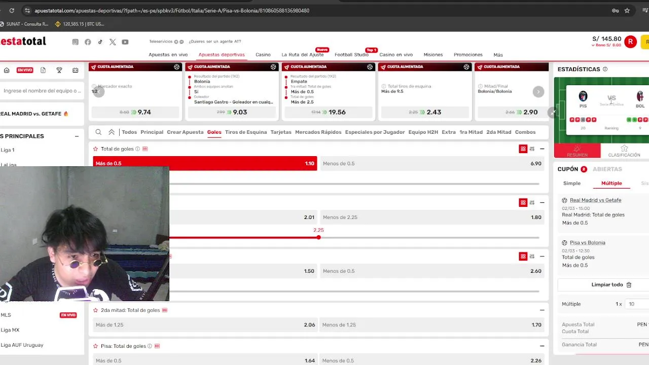
Task: Next boosted odds carousel arrow
Action: coord(538,92)
